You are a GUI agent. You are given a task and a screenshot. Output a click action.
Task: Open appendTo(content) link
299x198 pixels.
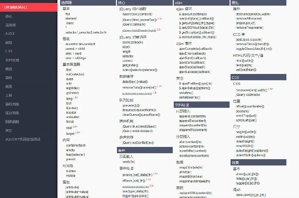point(193,121)
